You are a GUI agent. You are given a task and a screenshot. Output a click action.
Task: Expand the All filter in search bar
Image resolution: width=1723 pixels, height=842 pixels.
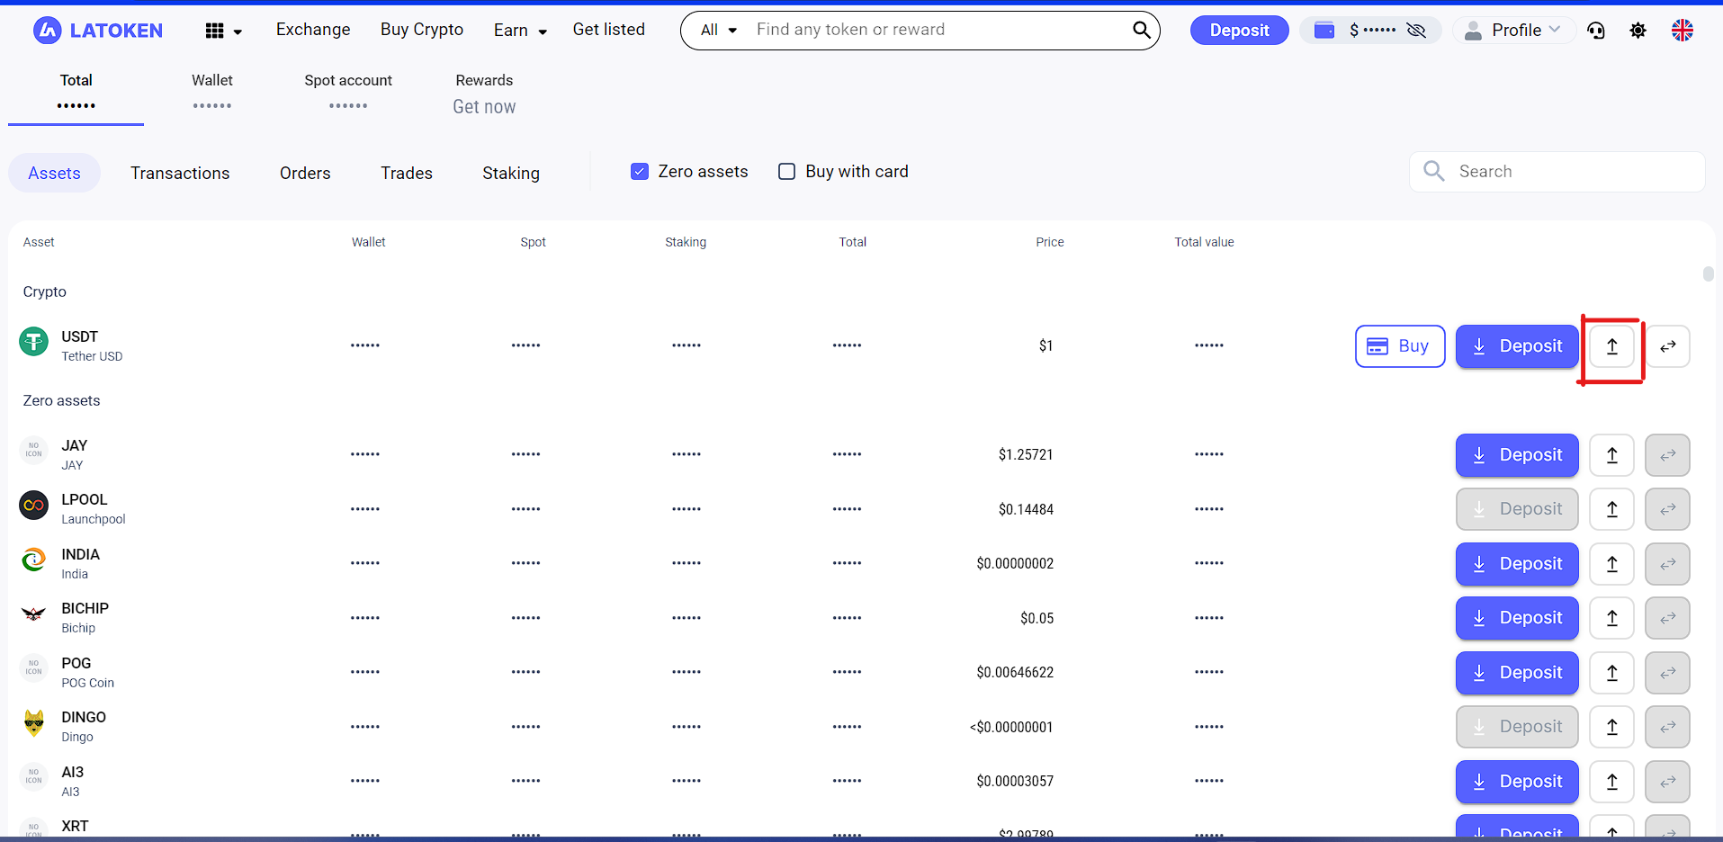coord(719,31)
